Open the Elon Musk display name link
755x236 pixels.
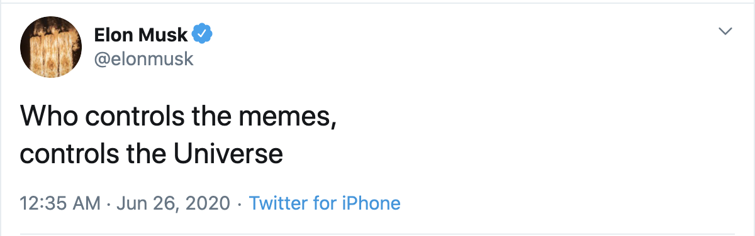(140, 35)
